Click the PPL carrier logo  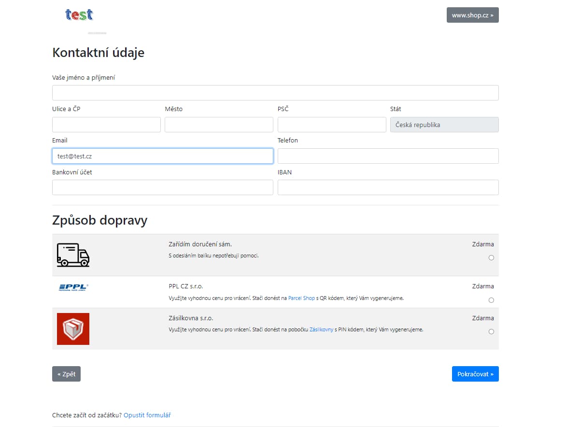73,287
